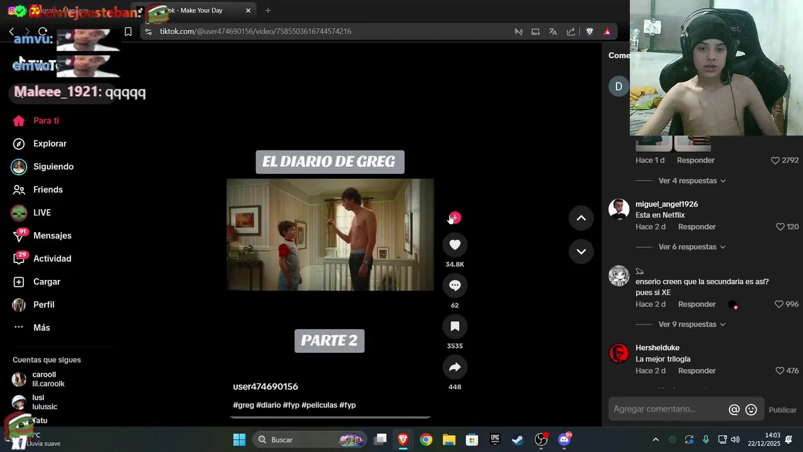803x452 pixels.
Task: Follow creator with red plus badge
Action: (455, 218)
